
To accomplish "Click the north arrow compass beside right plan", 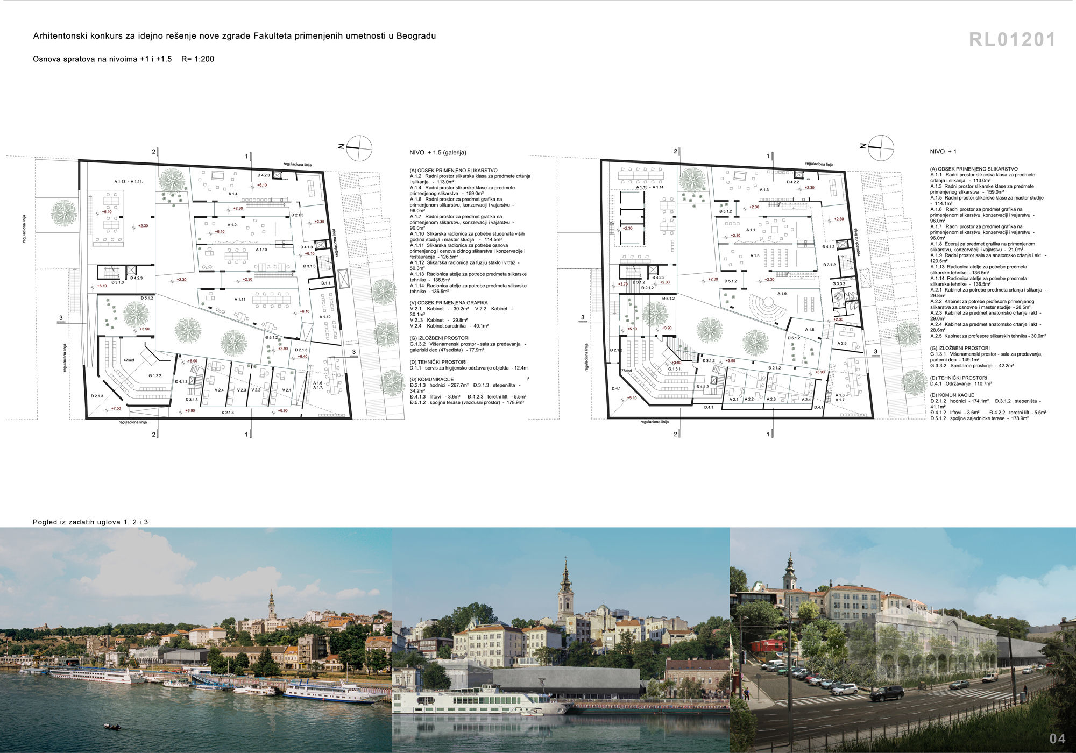I will tap(880, 147).
